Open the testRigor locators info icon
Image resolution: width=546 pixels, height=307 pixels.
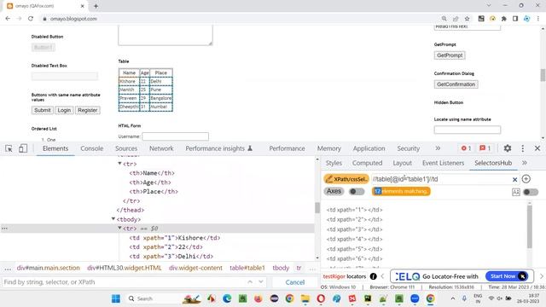pos(374,276)
